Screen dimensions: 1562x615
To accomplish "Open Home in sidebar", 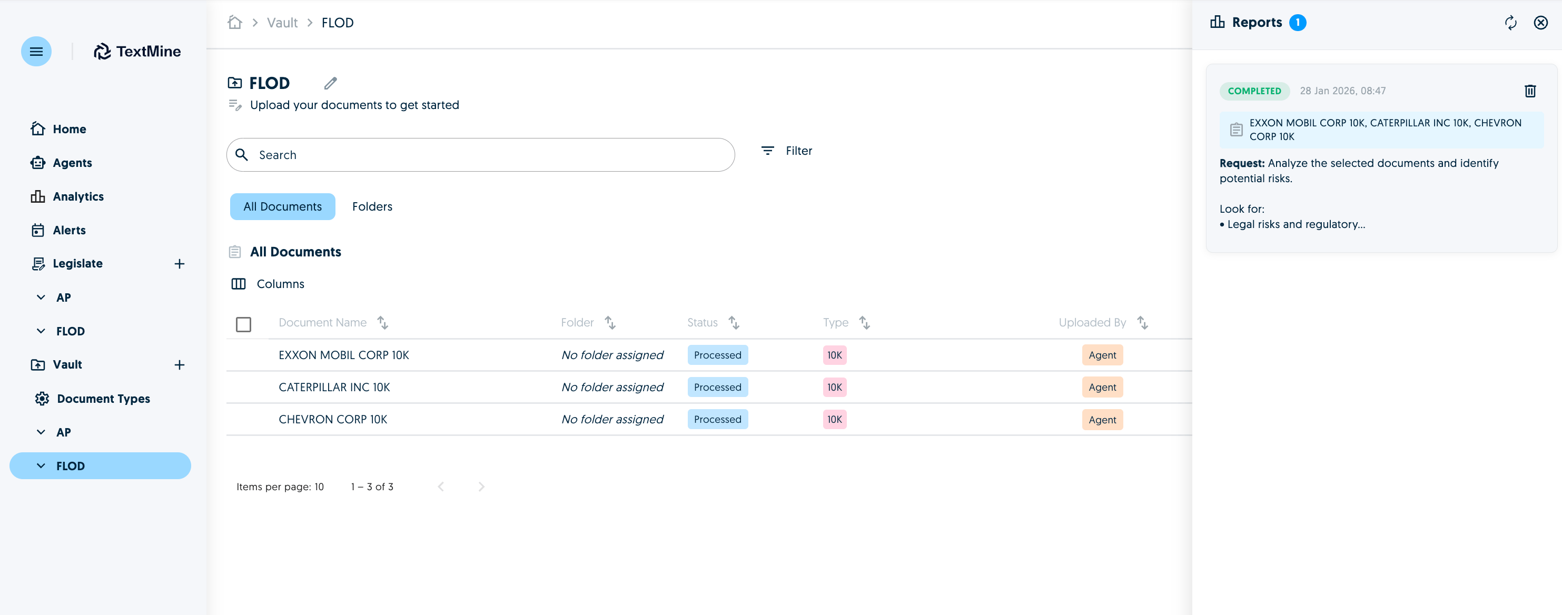I will (59, 129).
